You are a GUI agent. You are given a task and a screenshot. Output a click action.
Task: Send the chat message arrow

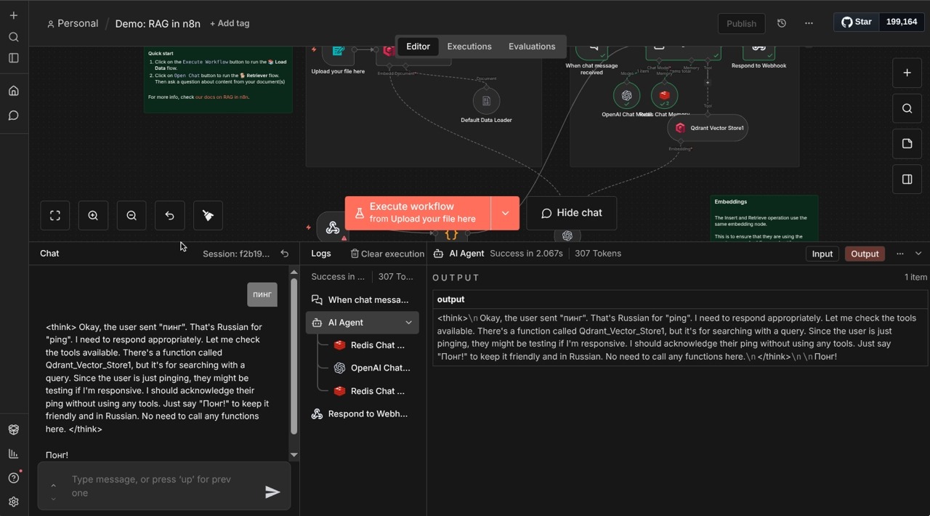click(272, 492)
